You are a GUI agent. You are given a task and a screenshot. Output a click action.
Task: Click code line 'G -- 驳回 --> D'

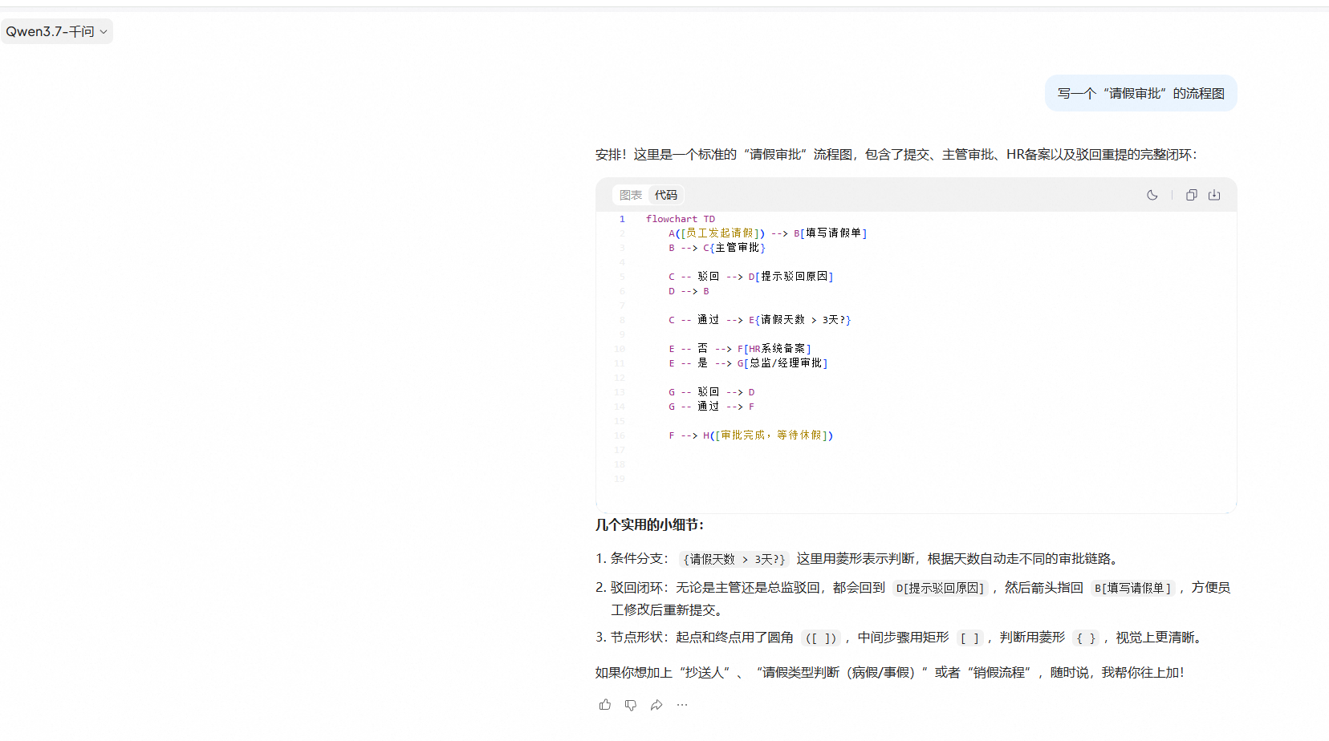(712, 392)
